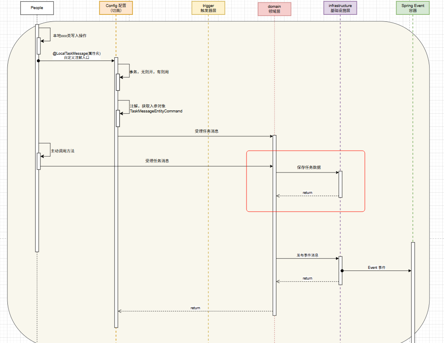444x343 pixels.
Task: Select the domain 领域层 header box
Action: pos(274,9)
